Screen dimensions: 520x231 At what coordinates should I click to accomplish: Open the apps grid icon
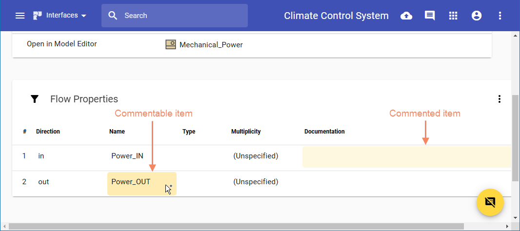click(453, 16)
